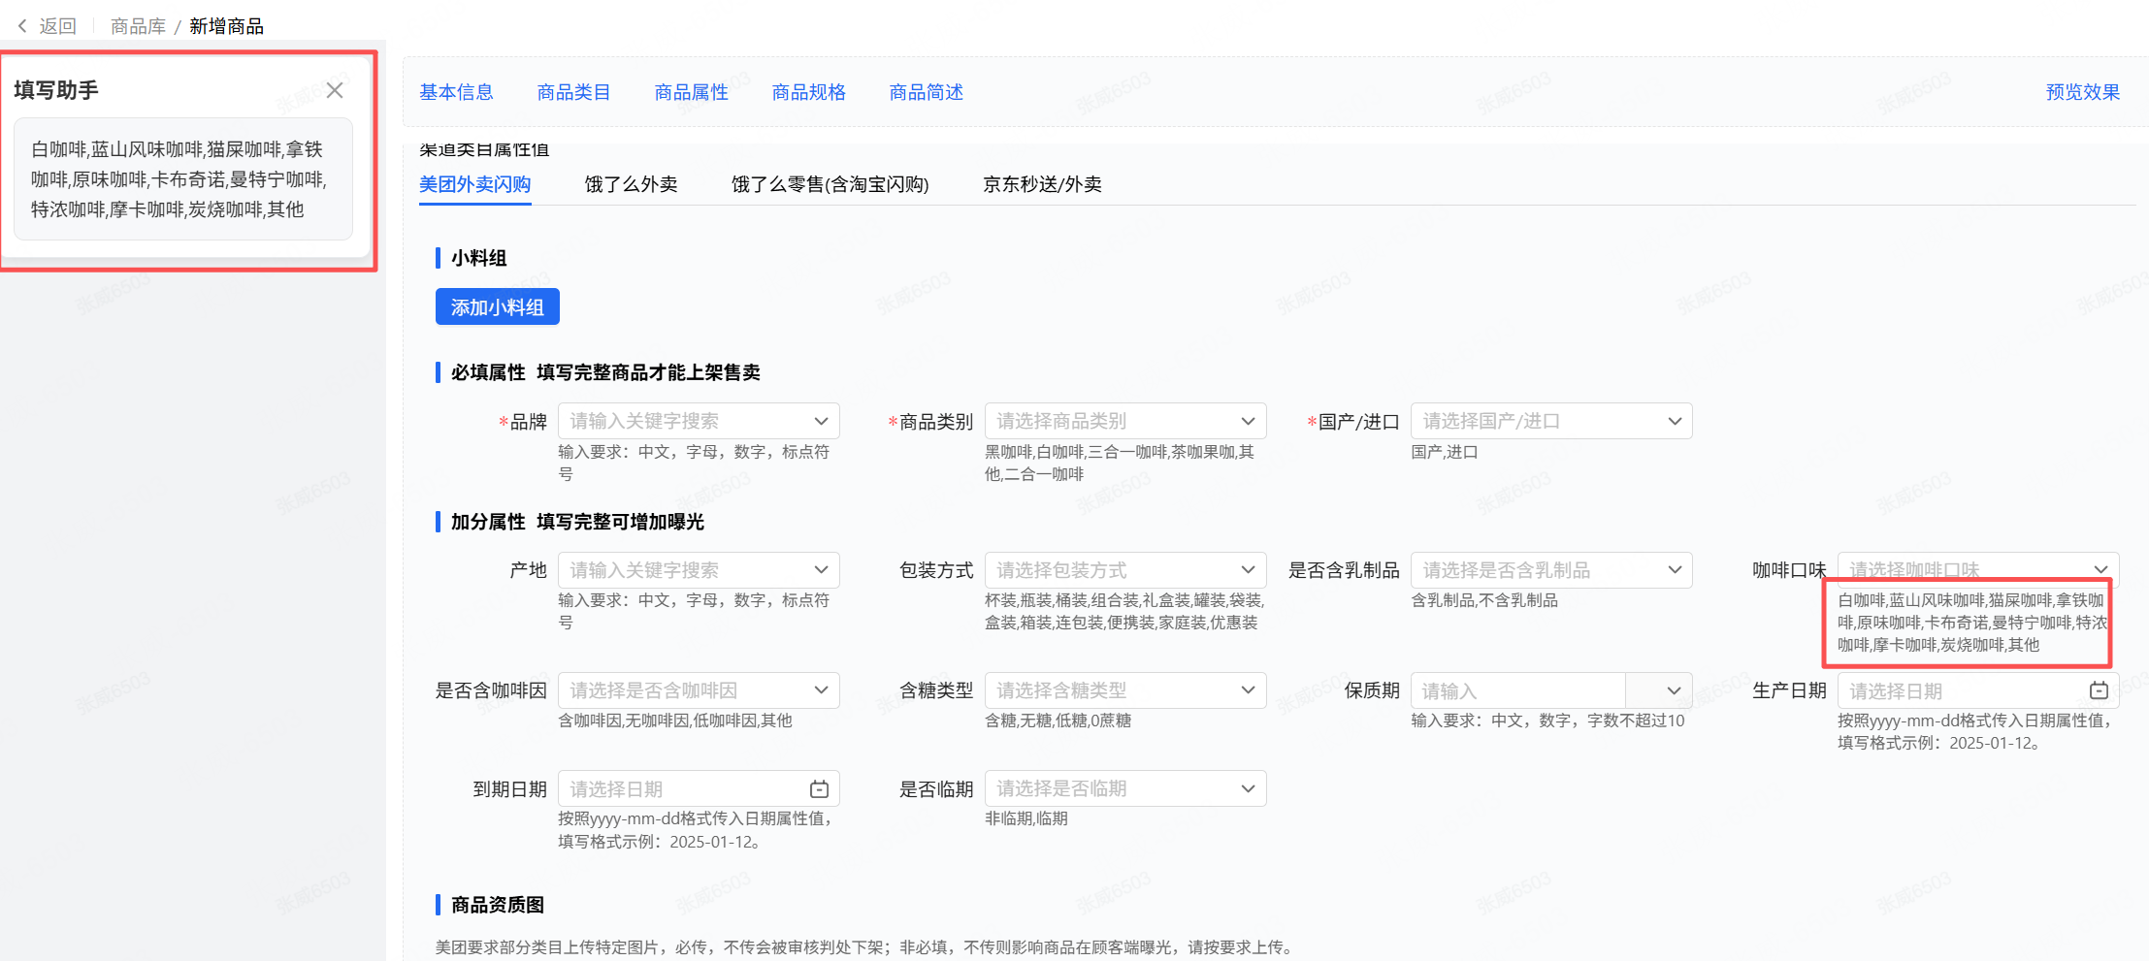Image resolution: width=2149 pixels, height=961 pixels.
Task: Expand the 品牌 dropdown
Action: (x=699, y=421)
